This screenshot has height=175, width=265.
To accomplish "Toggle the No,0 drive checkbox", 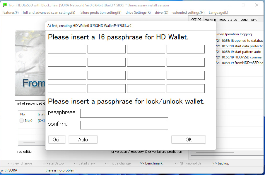I will click(x=21, y=121).
